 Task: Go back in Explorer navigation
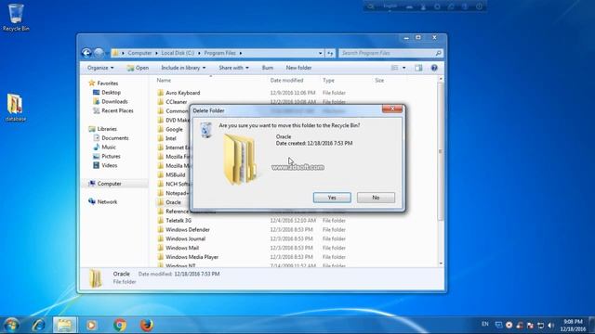(86, 53)
